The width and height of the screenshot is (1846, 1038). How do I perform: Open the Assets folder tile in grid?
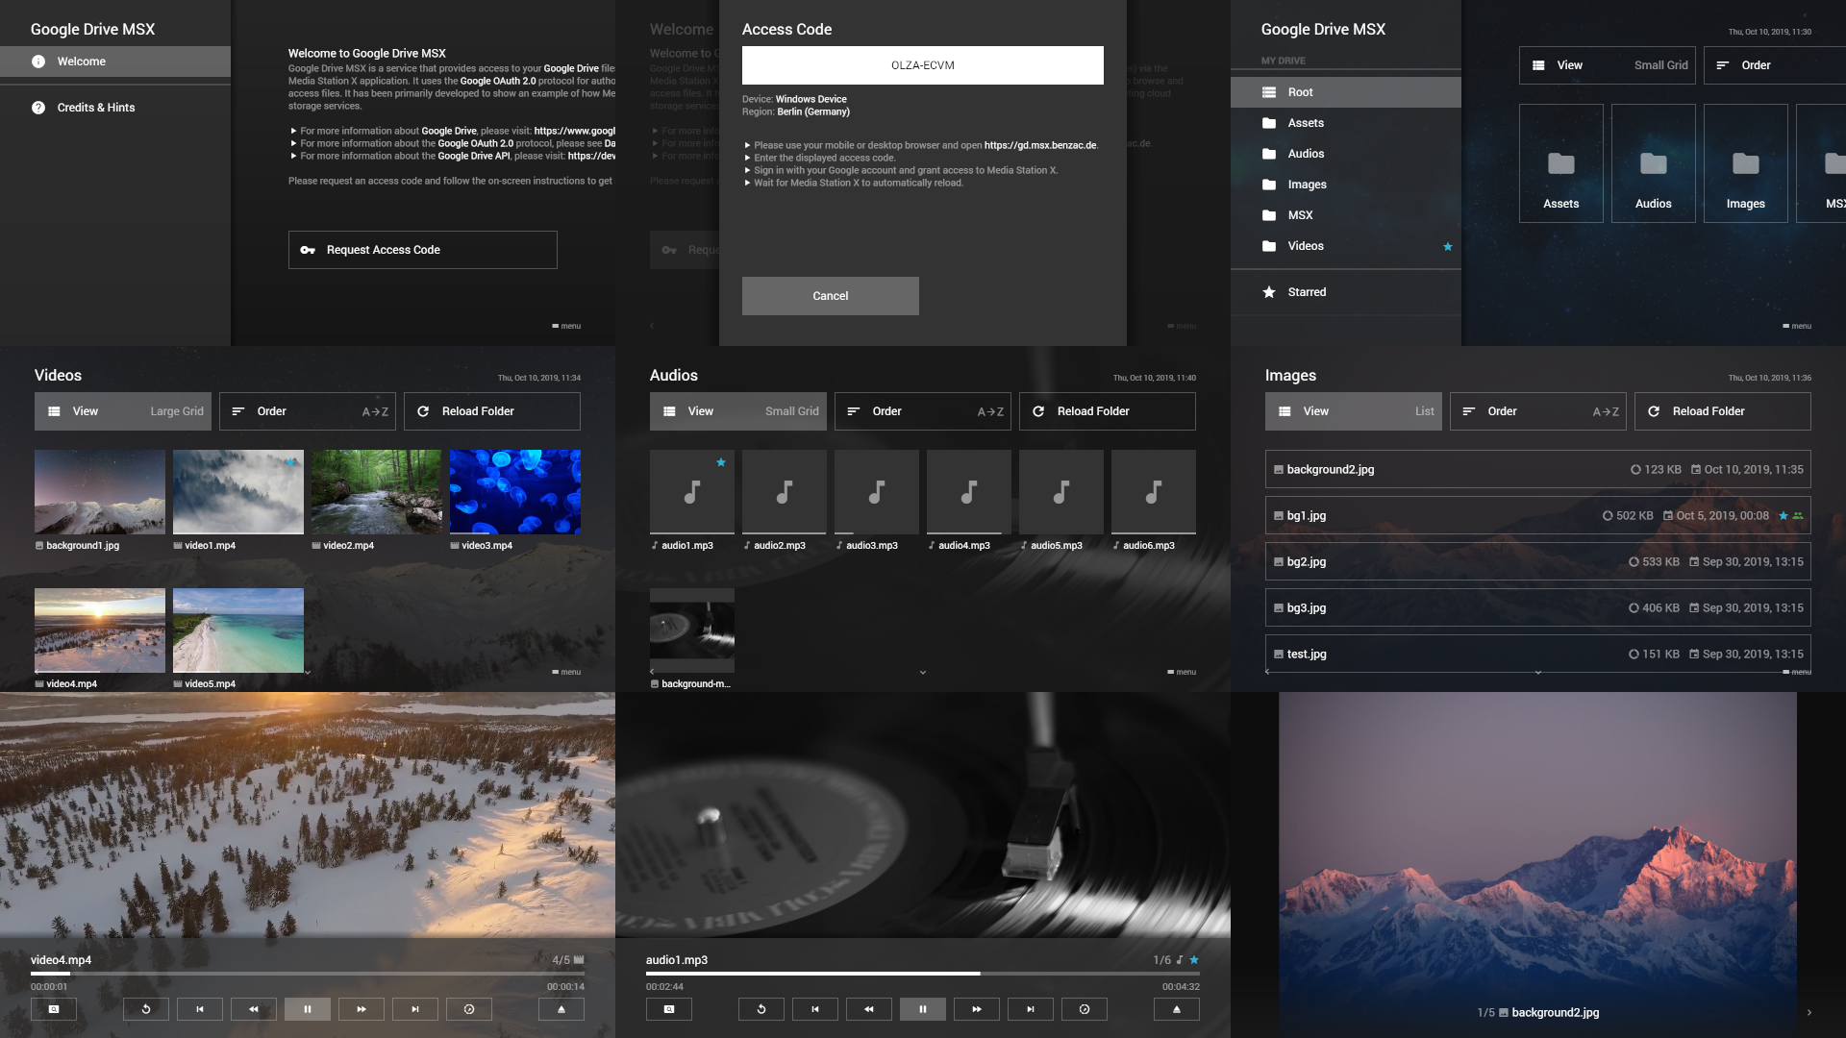1561,163
